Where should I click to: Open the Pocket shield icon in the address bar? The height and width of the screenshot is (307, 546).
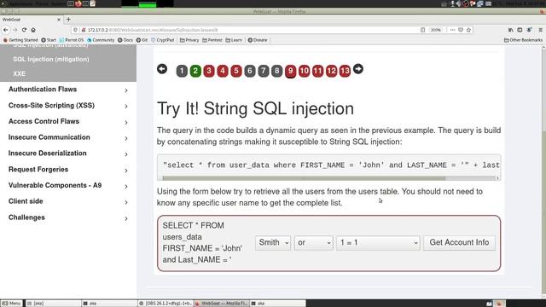click(461, 30)
